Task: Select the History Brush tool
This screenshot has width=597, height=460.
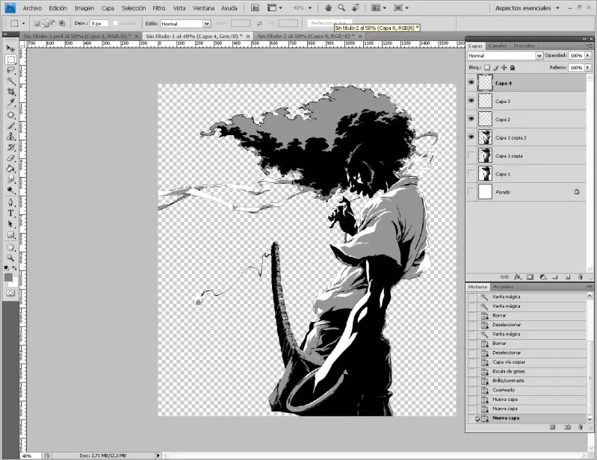Action: [x=10, y=147]
